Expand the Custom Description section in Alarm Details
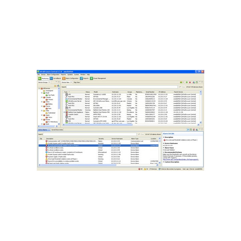 [x=164, y=162]
